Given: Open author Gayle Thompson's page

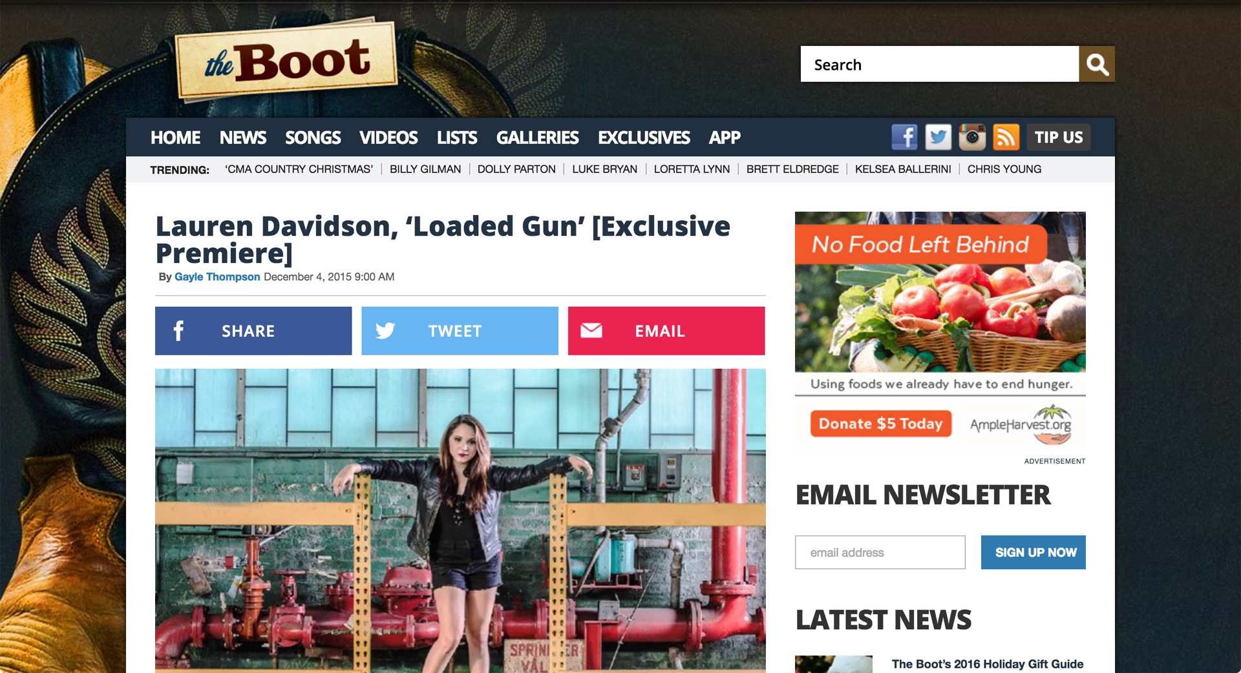Looking at the screenshot, I should pyautogui.click(x=217, y=276).
